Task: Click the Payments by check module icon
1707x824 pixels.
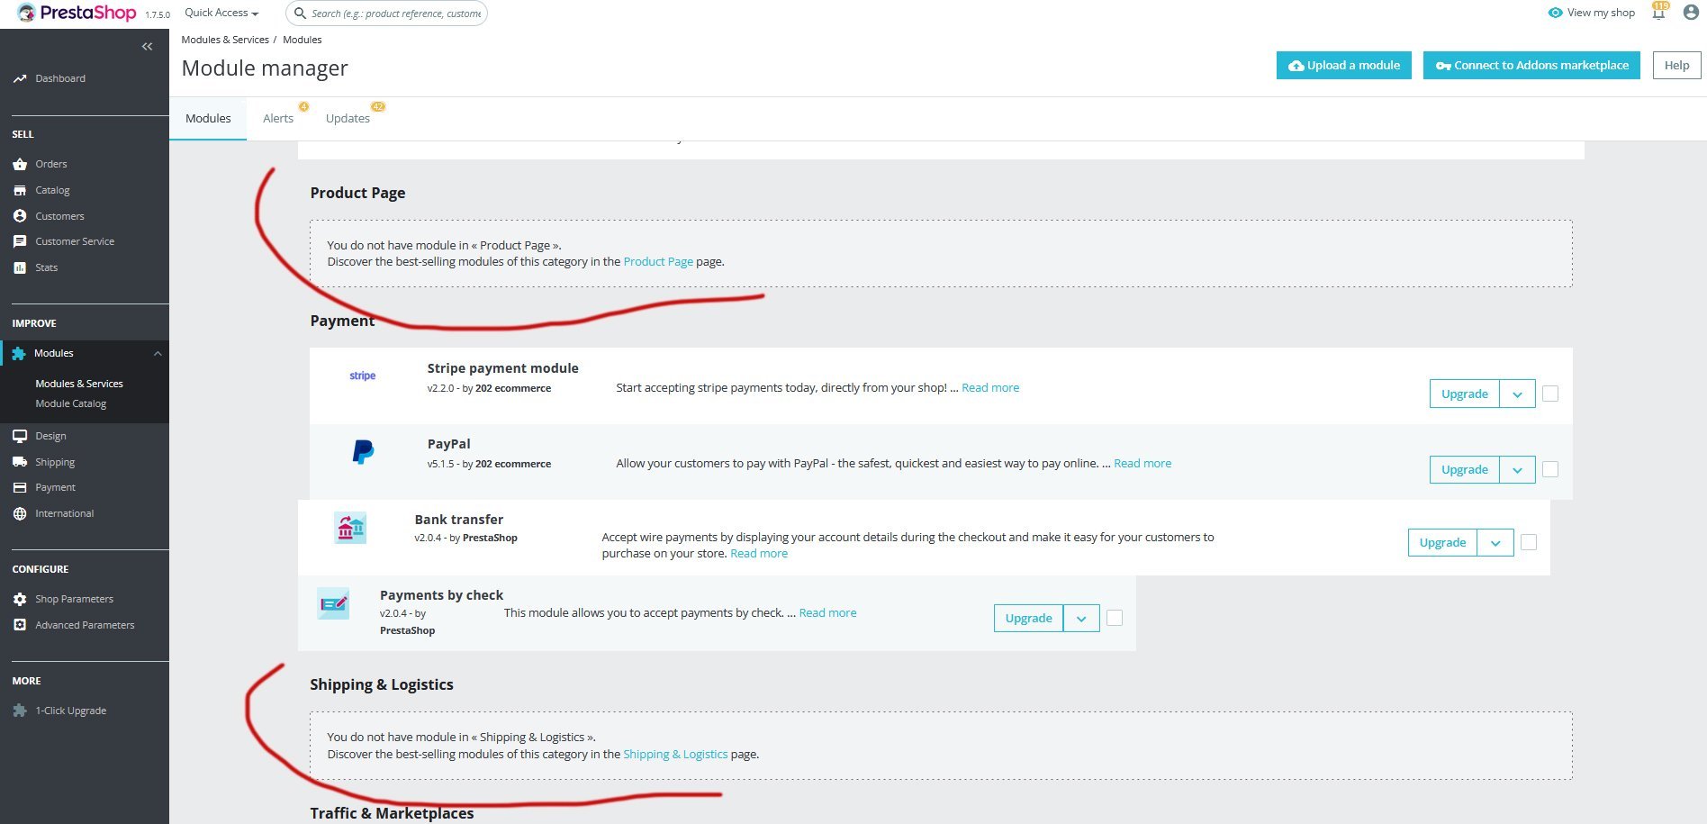Action: click(x=333, y=603)
